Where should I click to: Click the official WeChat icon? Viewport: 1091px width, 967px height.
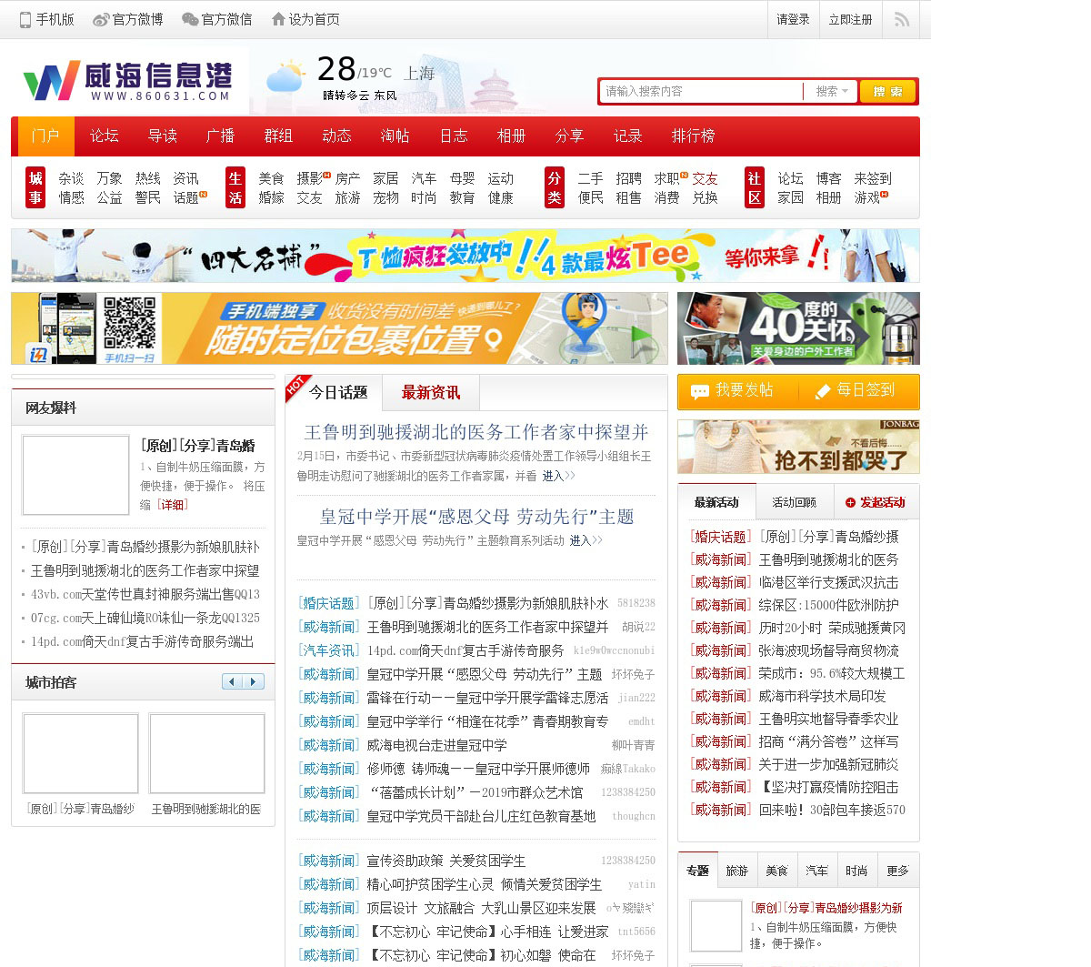[190, 19]
